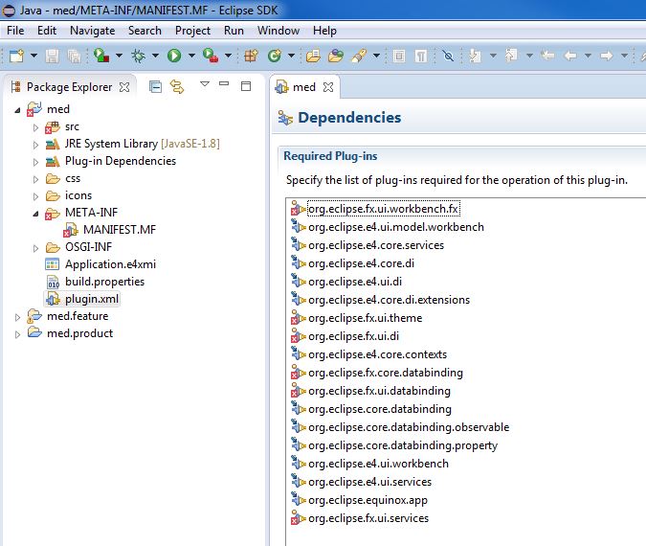Close the Package Explorer view
Image resolution: width=646 pixels, height=546 pixels.
(x=124, y=87)
